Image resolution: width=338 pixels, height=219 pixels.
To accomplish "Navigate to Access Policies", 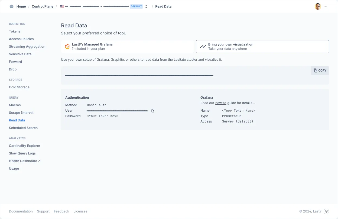I will point(21,39).
